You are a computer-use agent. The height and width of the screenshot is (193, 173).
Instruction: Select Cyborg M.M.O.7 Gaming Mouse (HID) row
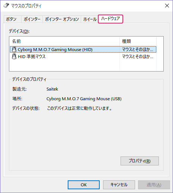coord(83,50)
